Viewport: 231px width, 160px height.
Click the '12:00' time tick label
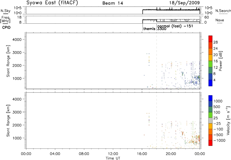113,154
